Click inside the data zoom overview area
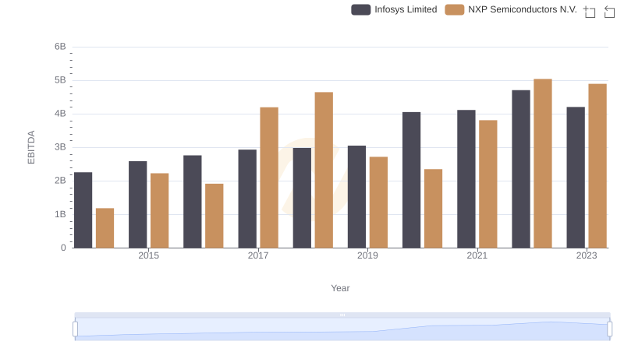Viewport: 624px width, 359px height. pos(342,329)
